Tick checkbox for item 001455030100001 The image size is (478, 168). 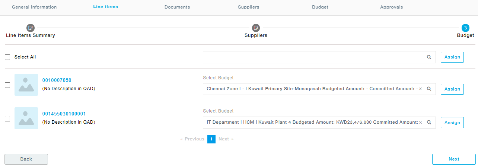(7, 118)
